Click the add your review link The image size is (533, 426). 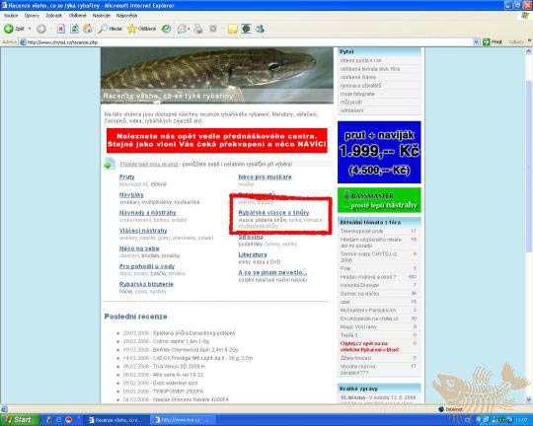click(x=148, y=165)
